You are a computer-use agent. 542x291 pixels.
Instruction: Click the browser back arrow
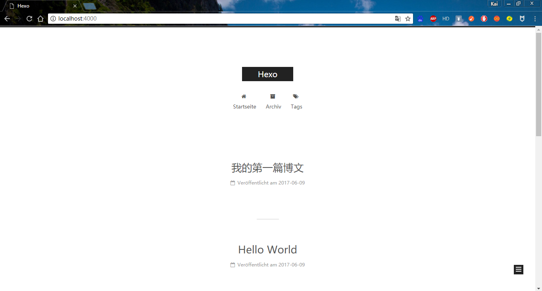coord(7,19)
